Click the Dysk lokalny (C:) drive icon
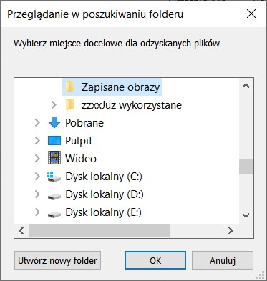Screen dimensions: 267x281 click(54, 177)
